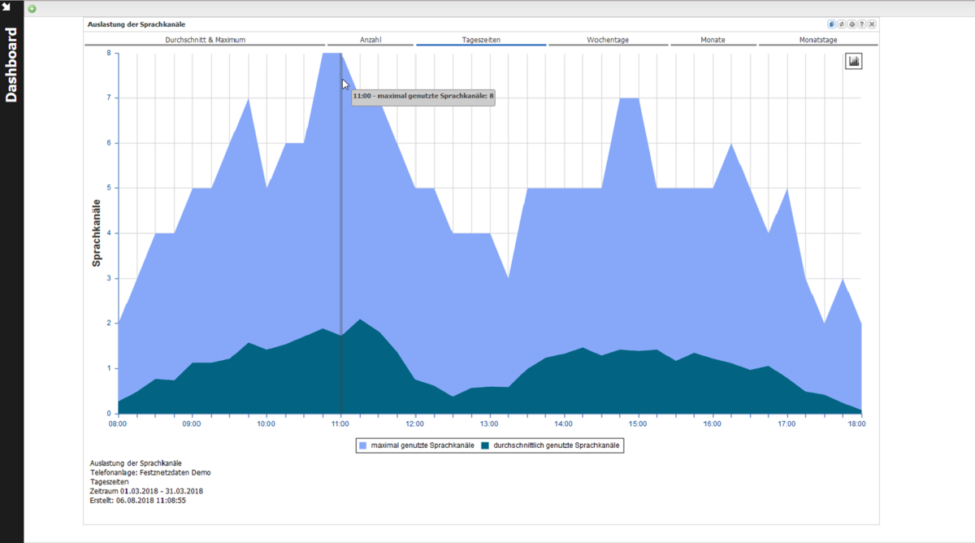Click y-axis value 2

click(x=109, y=324)
